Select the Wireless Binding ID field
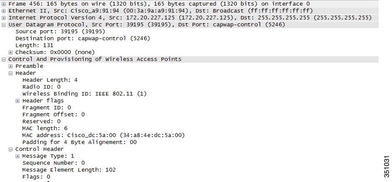Image resolution: width=392 pixels, height=182 pixels. (x=84, y=94)
